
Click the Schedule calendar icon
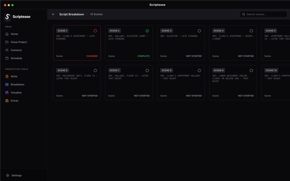[7, 58]
